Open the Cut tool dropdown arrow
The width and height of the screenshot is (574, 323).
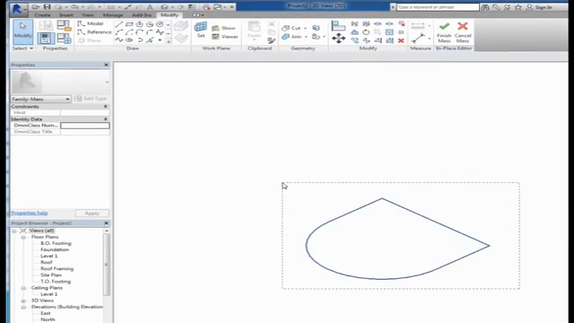point(305,28)
